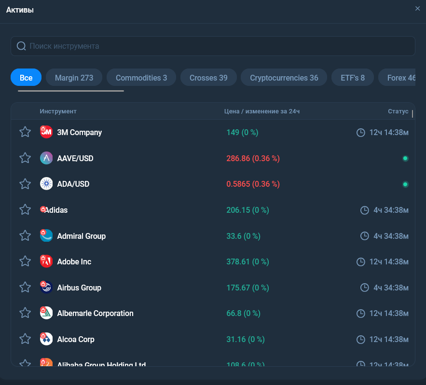Click the clock icon for Albemarle Corporation
This screenshot has width=426, height=385.
pyautogui.click(x=361, y=314)
